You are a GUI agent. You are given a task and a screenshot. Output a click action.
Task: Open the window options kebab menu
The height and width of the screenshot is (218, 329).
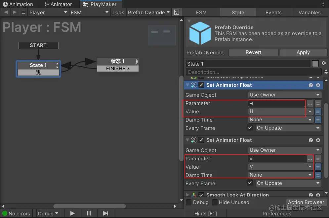coord(323,4)
